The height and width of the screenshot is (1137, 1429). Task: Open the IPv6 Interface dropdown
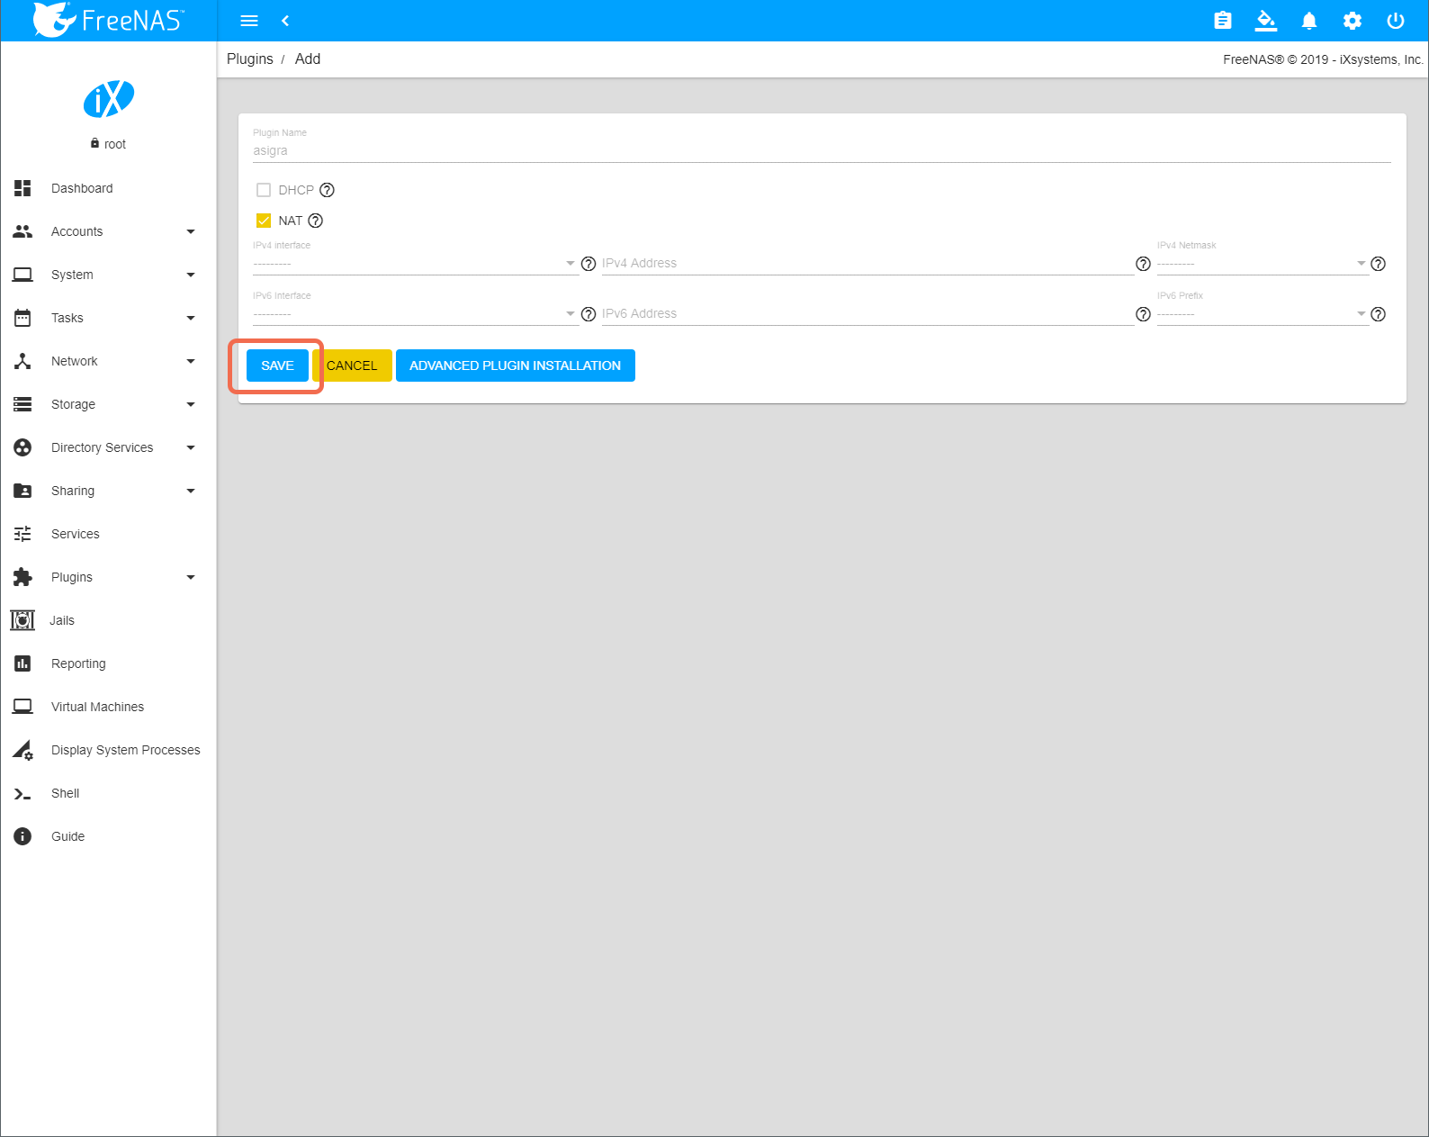coord(415,314)
